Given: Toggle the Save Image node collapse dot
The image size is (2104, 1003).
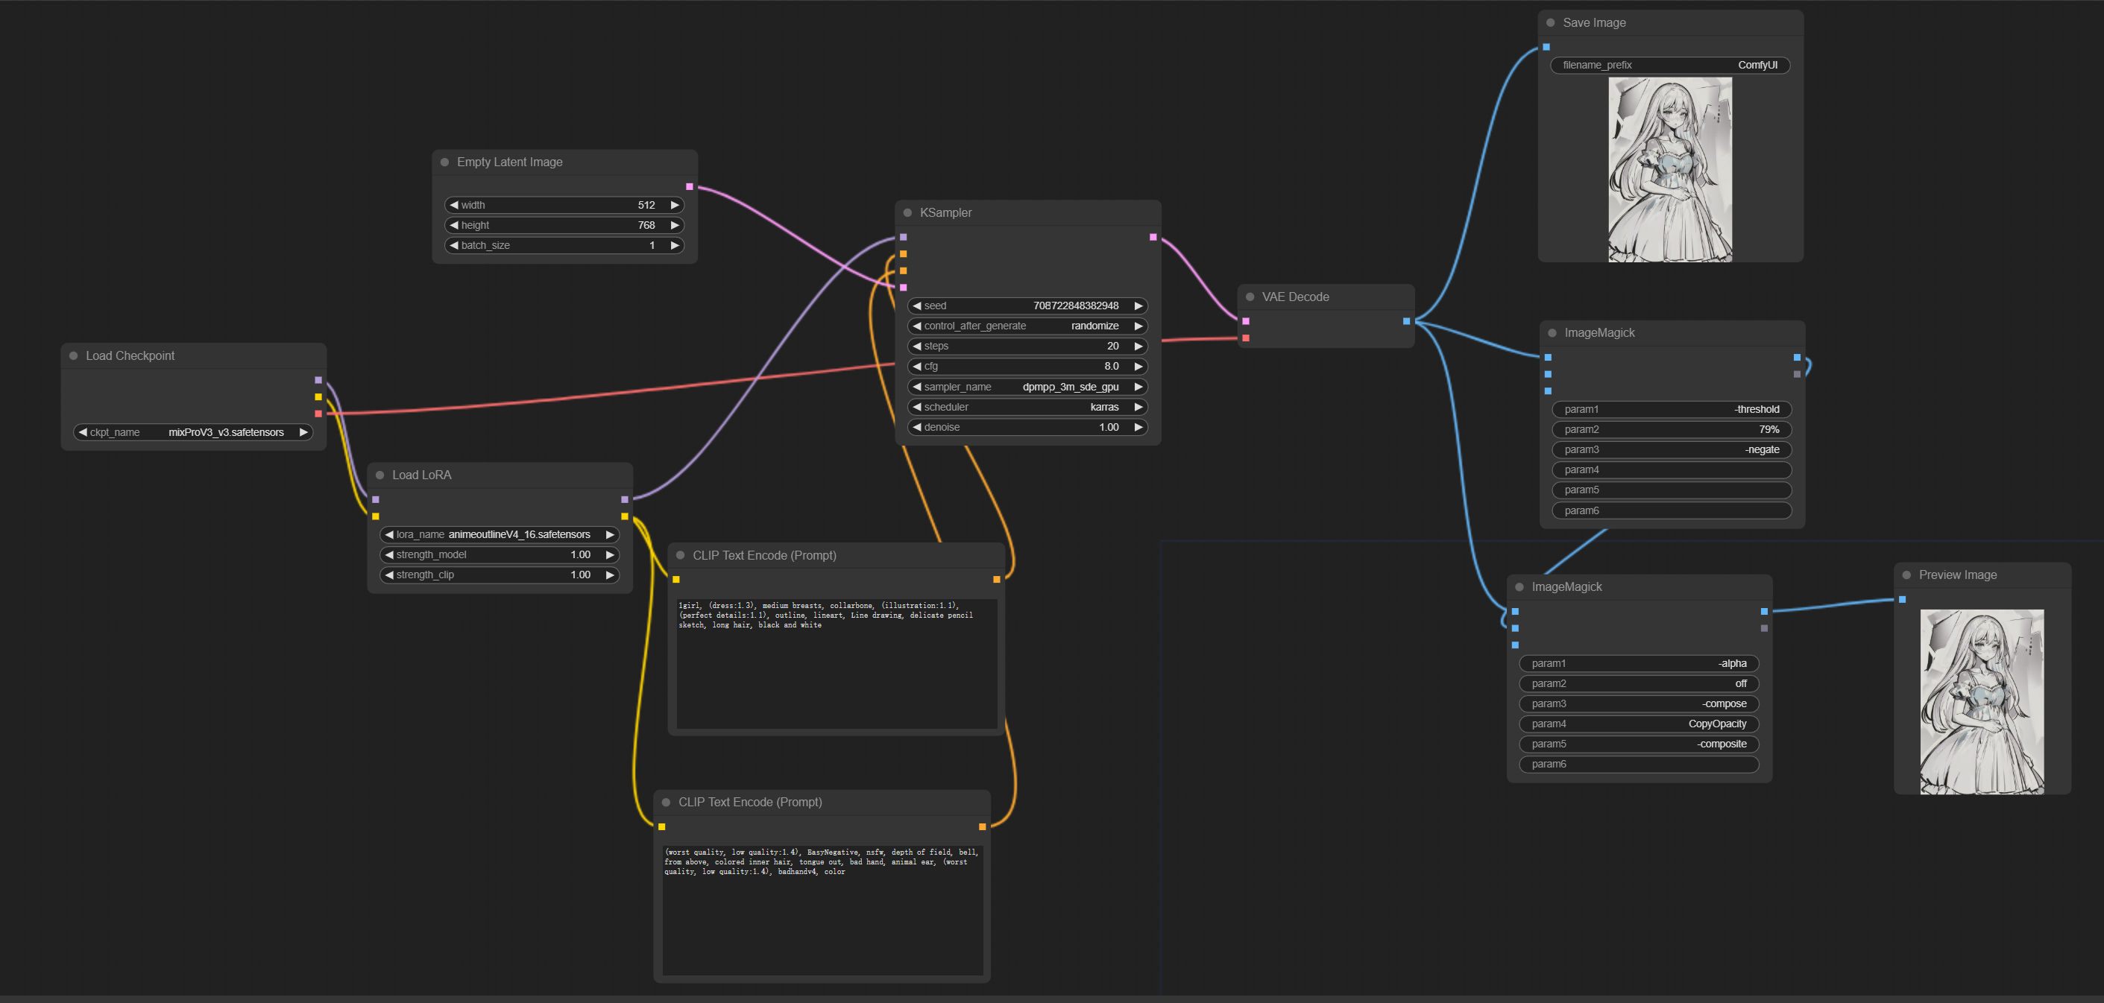Looking at the screenshot, I should point(1550,23).
